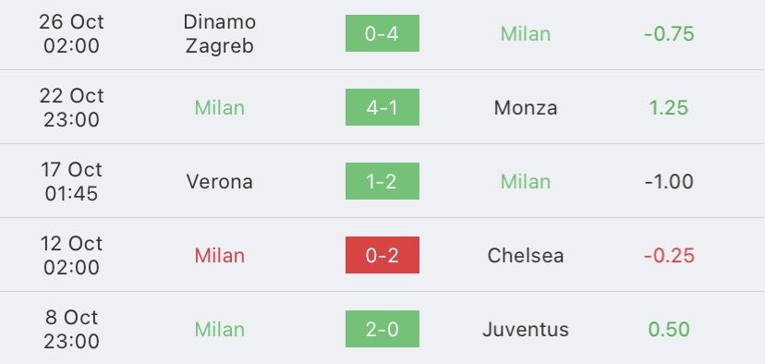Select the Monza team name
This screenshot has width=765, height=364.
click(526, 108)
